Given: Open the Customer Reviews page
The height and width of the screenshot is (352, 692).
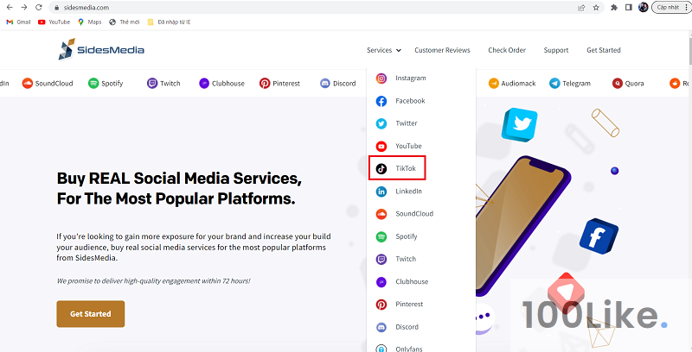Looking at the screenshot, I should pos(442,50).
